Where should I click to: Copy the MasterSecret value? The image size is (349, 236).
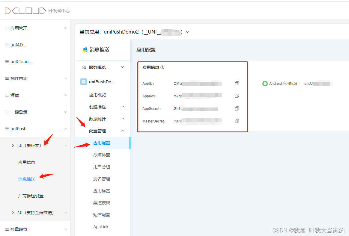click(x=237, y=121)
